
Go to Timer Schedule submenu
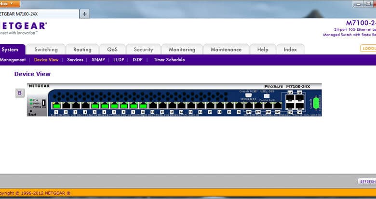tap(169, 60)
